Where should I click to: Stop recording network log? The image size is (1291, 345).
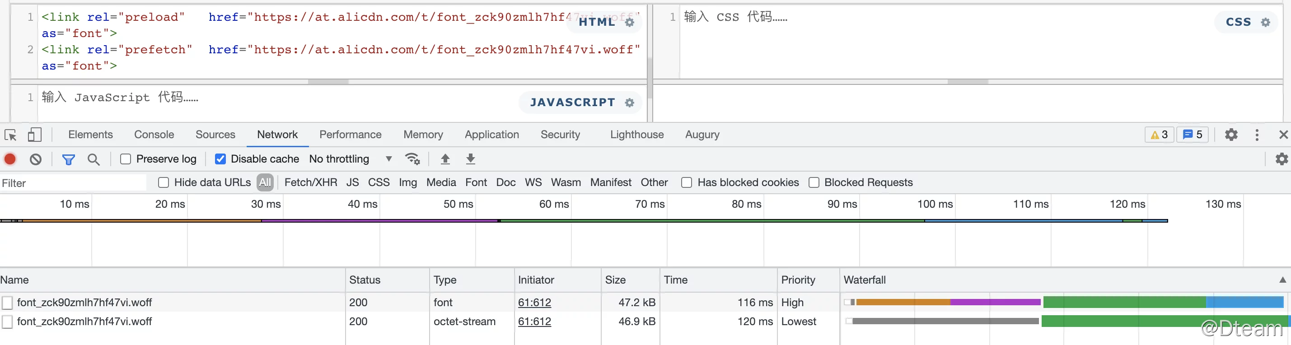click(x=10, y=159)
